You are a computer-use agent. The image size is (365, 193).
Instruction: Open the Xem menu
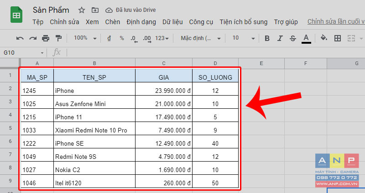click(x=92, y=22)
